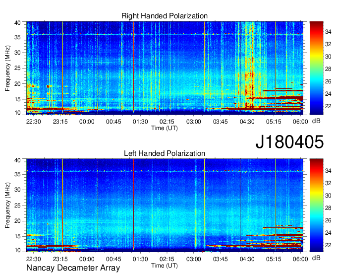Viewport: 337px width, 274px height.
Task: Click 40 MHz tick on Left Handed plot
Action: click(17, 160)
